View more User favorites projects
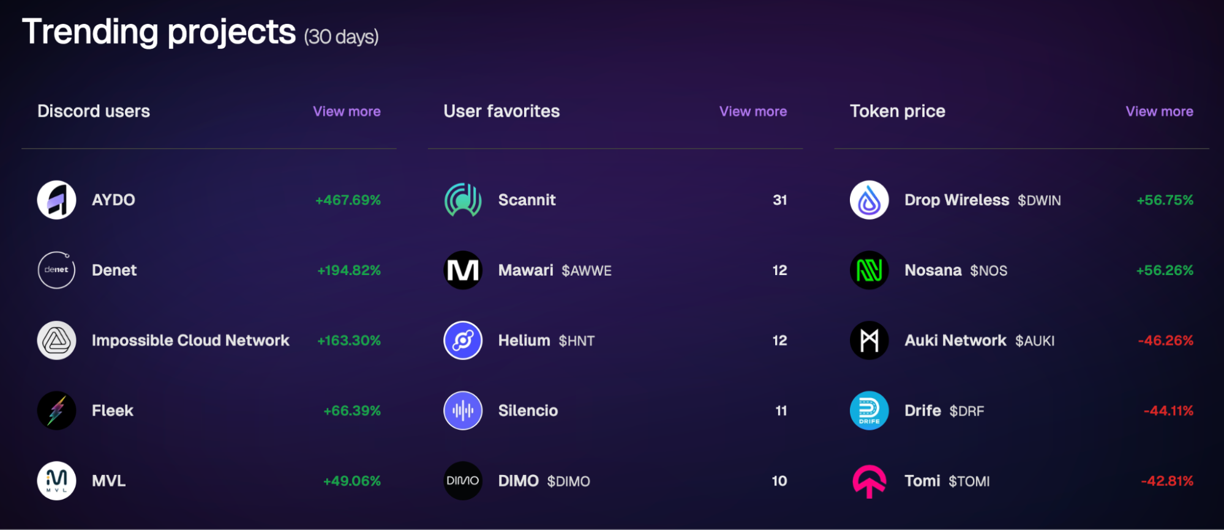This screenshot has height=530, width=1224. [753, 111]
